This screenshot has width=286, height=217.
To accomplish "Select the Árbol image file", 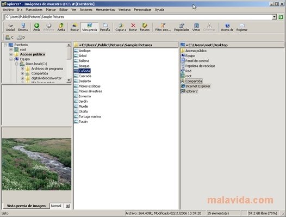I will 80,56.
